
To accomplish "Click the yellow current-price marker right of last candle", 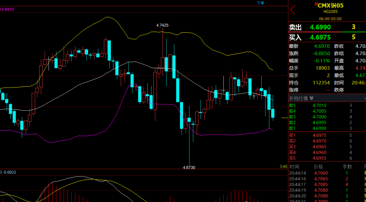I will click(285, 118).
